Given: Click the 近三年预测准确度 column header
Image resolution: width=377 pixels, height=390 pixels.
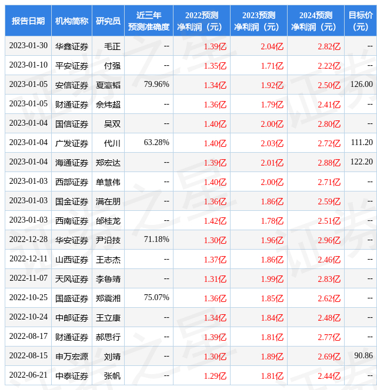Looking at the screenshot, I should (x=149, y=21).
